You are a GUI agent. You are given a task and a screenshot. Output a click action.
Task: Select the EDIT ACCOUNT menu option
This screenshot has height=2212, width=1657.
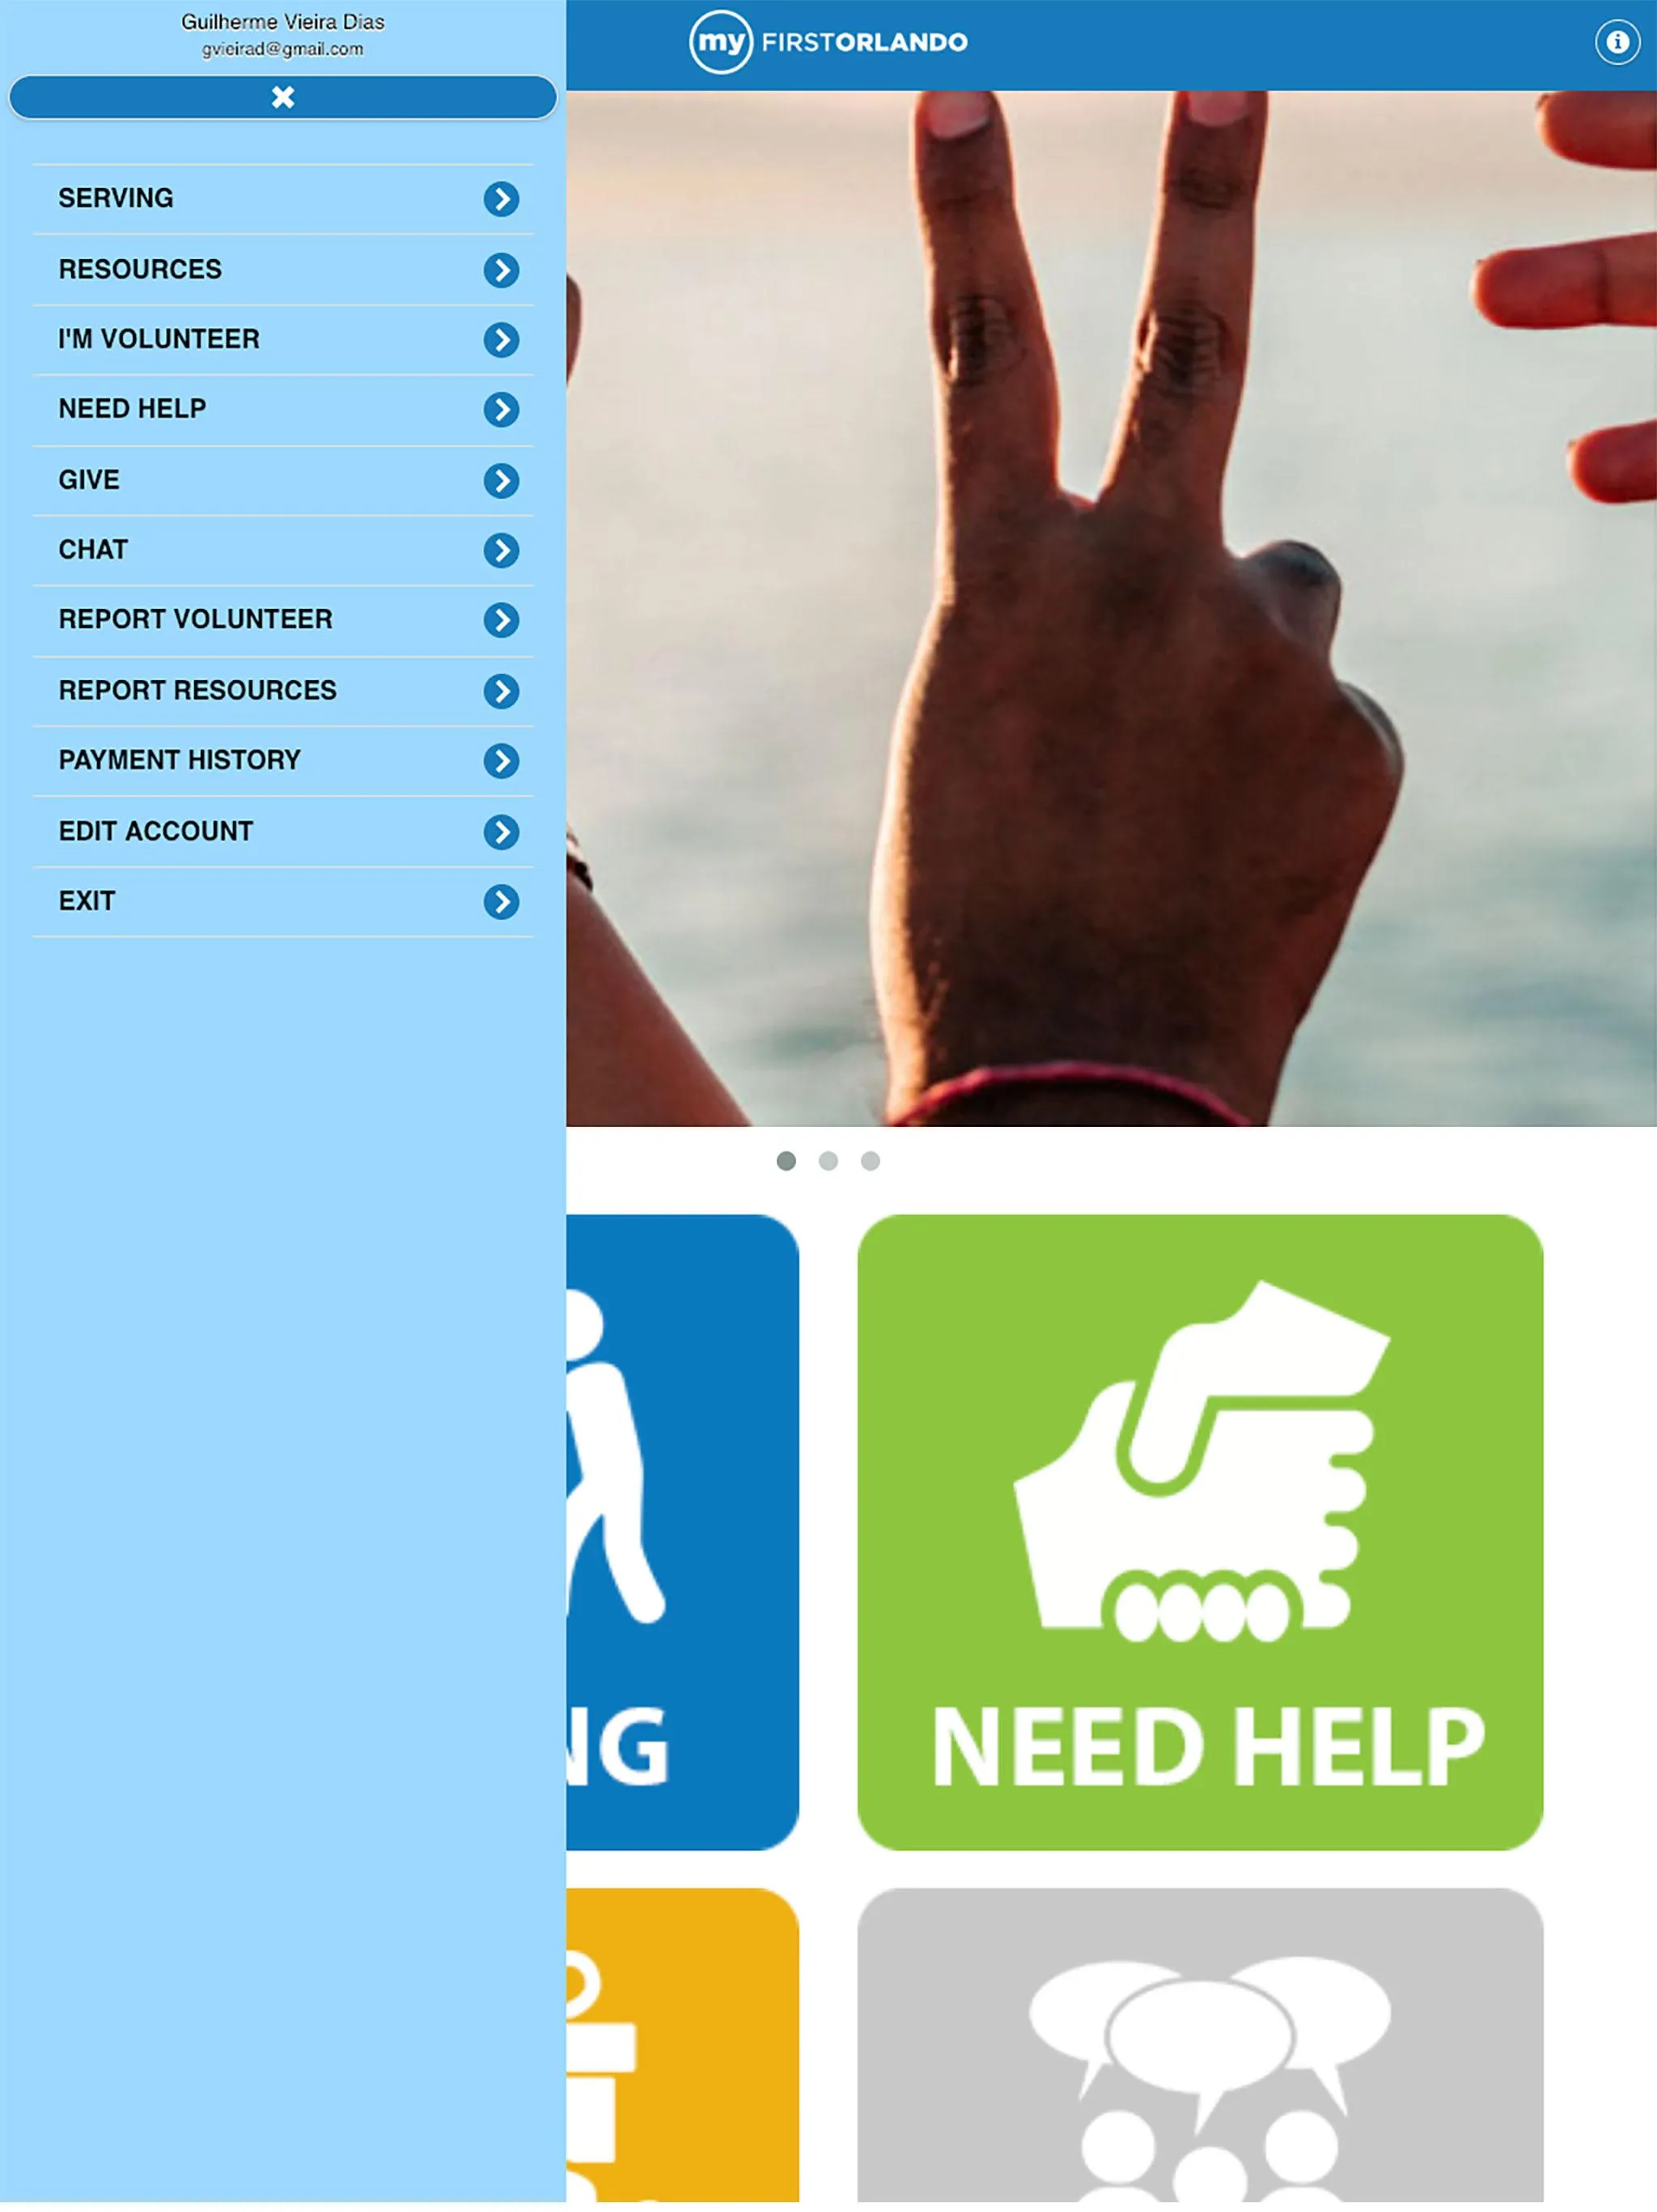284,831
